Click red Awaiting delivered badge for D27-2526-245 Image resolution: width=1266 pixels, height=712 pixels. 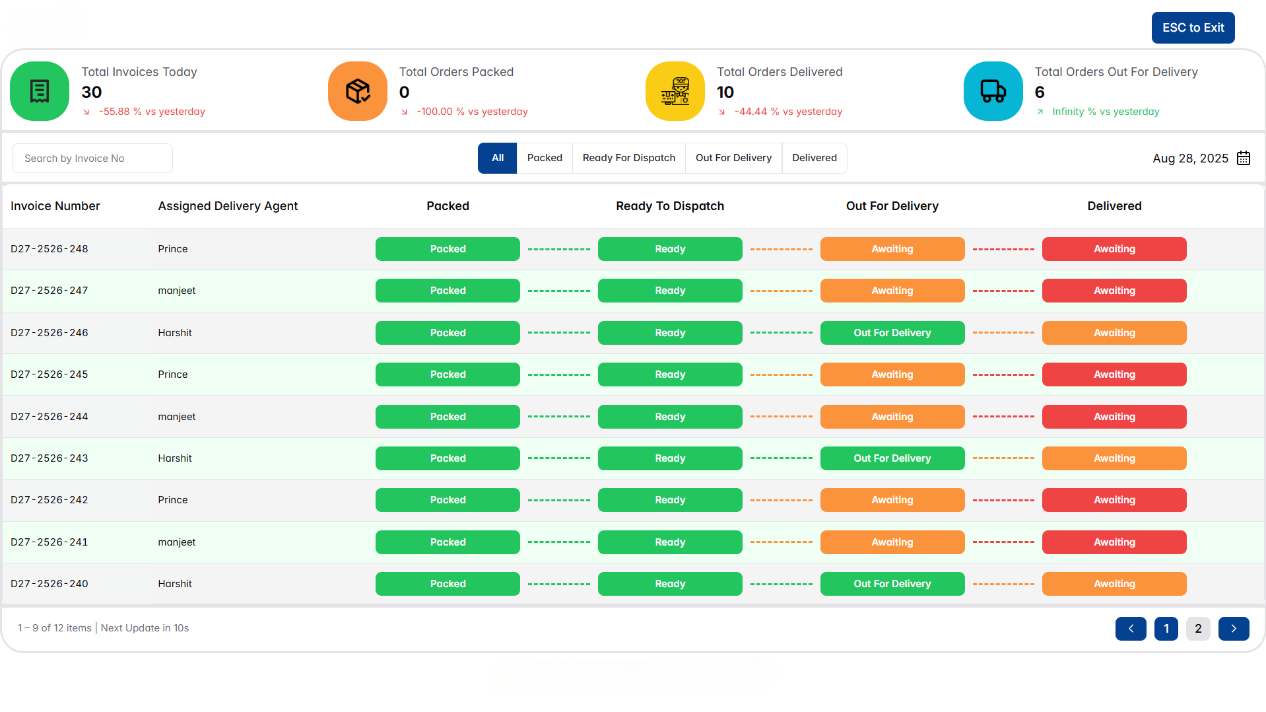coord(1114,374)
